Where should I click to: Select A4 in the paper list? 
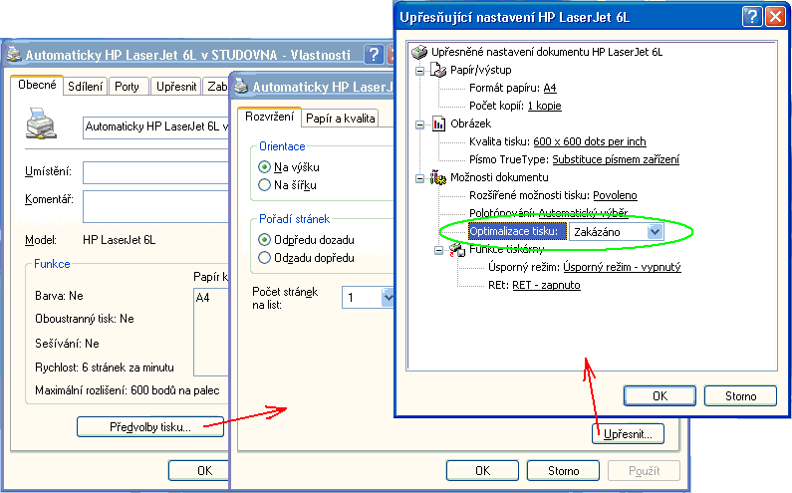pyautogui.click(x=202, y=298)
